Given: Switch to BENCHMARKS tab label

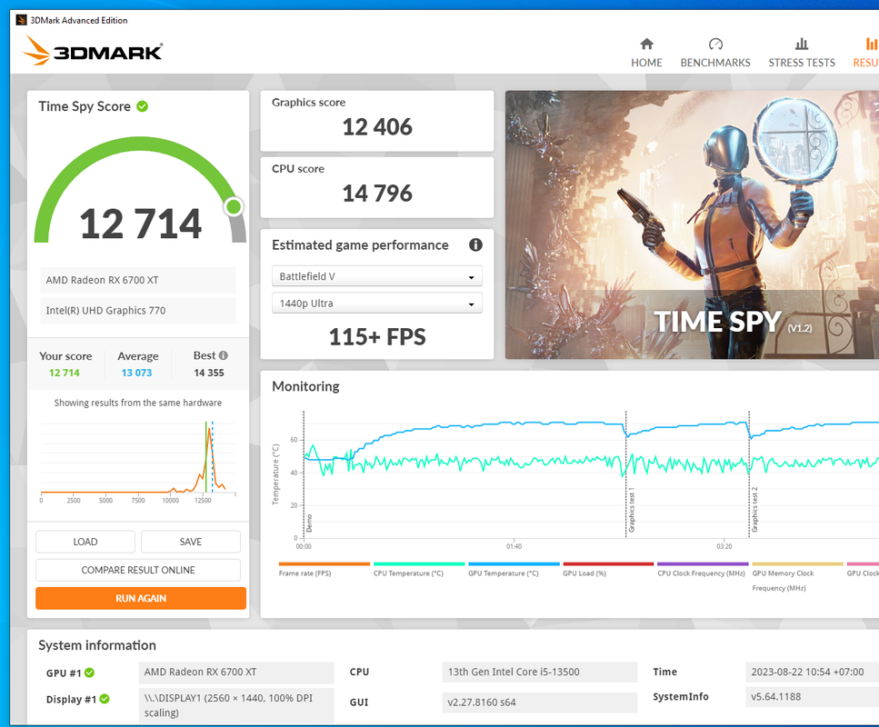Looking at the screenshot, I should pyautogui.click(x=715, y=63).
